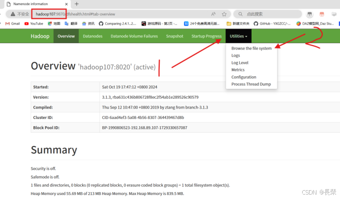Click the Overview 'hadoop107:8020' heading
This screenshot has width=340, height=199.
93,66
